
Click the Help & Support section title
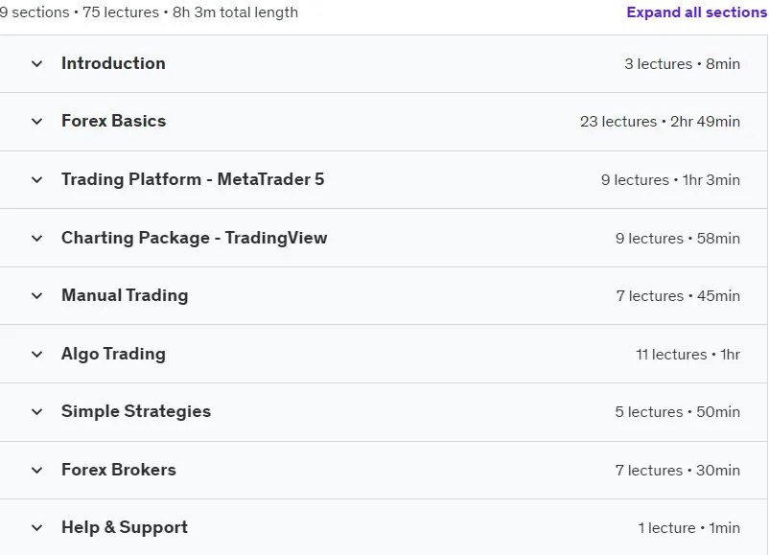pos(125,527)
